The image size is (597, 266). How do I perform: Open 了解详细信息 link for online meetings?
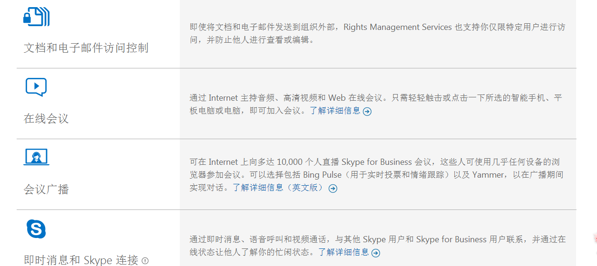(335, 111)
